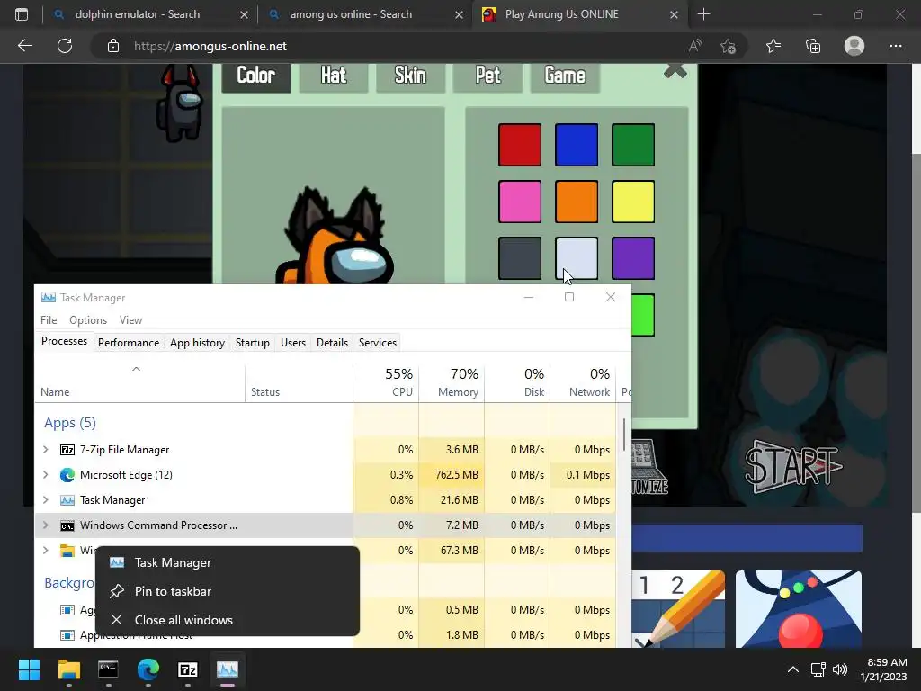
Task: Open Edge Settings and more menu
Action: [x=895, y=46]
